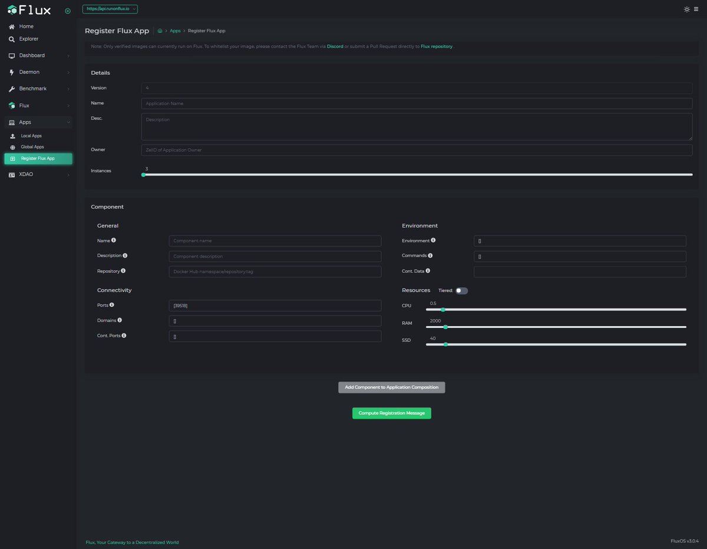Click Add Component to Application Composition button
This screenshot has width=707, height=549.
click(x=392, y=387)
